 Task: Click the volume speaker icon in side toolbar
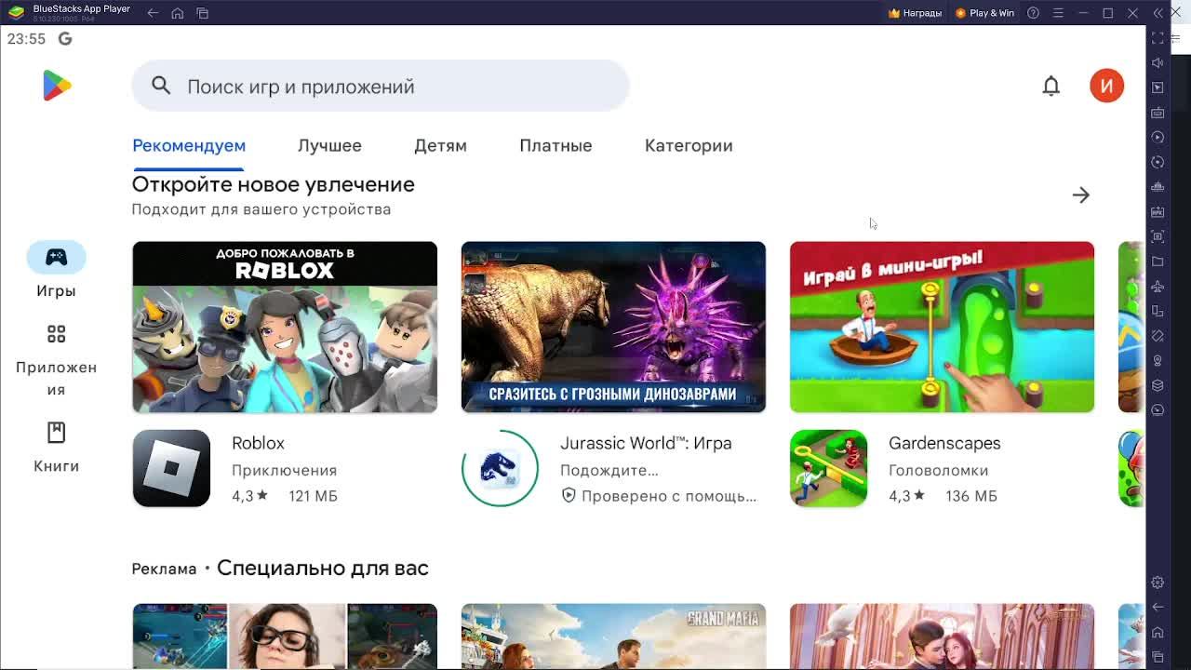pyautogui.click(x=1158, y=62)
